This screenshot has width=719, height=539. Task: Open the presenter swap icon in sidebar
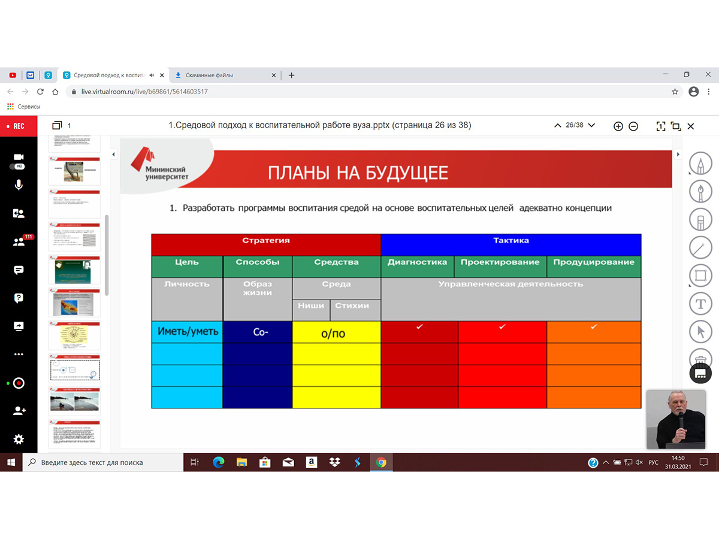click(19, 213)
